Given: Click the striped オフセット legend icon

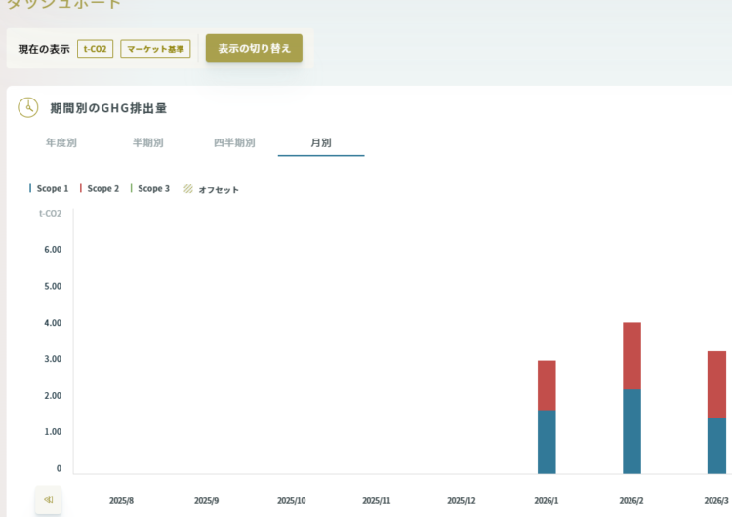Looking at the screenshot, I should (188, 189).
